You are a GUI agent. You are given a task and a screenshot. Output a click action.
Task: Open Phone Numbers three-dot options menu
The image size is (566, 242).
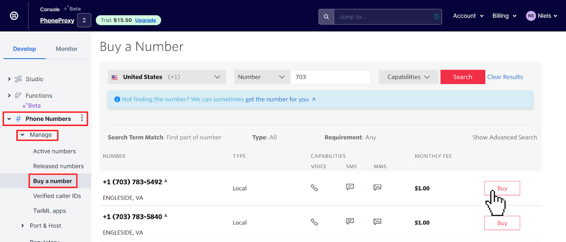(x=82, y=118)
